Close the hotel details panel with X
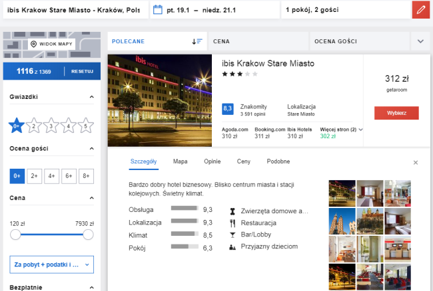 (415, 163)
